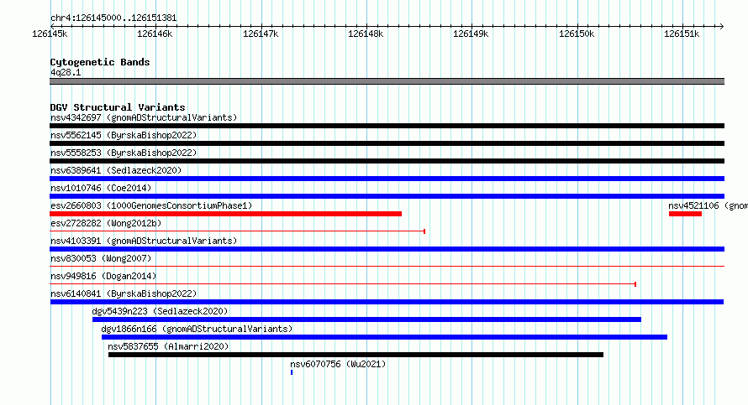
Task: Select the black bar below nsv4342697
Action: click(x=387, y=126)
